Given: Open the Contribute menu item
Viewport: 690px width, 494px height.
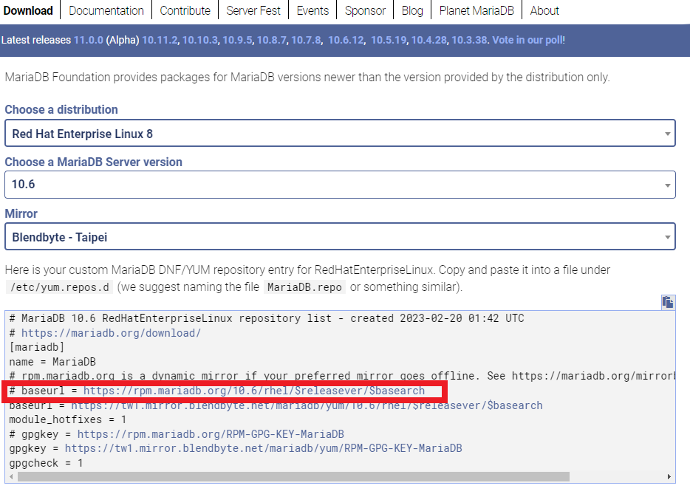Looking at the screenshot, I should pos(185,10).
